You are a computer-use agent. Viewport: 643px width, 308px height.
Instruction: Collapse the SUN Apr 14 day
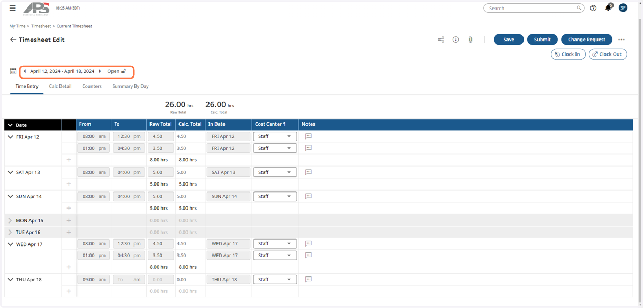[x=10, y=196]
